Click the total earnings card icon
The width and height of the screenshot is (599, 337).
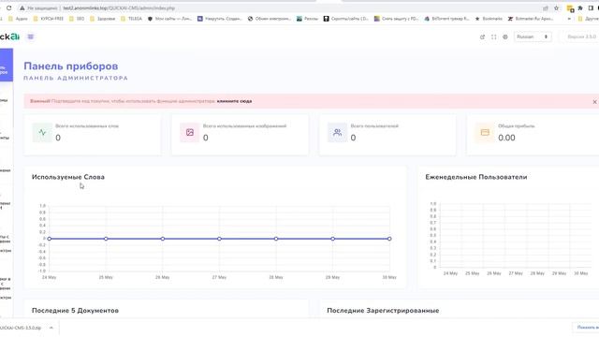pos(485,133)
